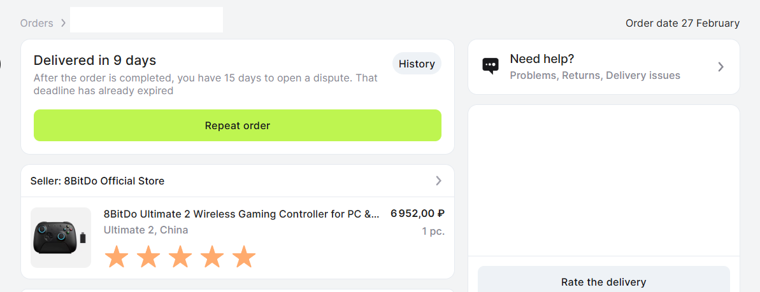The width and height of the screenshot is (760, 292).
Task: Open the 8BitDo Ultimate 2 product title
Action: [x=241, y=214]
